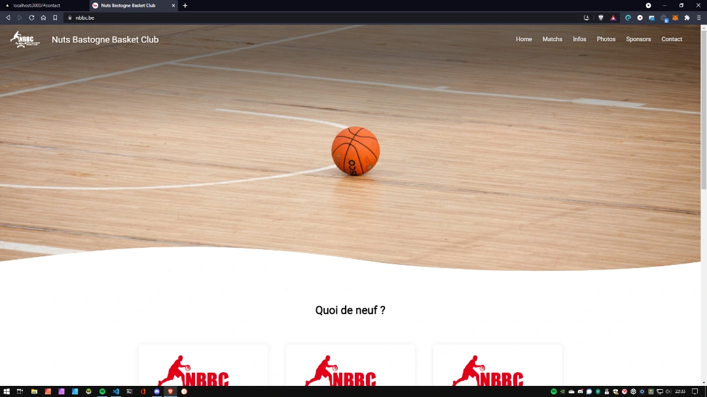
Task: Click the browser forward arrow
Action: (x=20, y=18)
